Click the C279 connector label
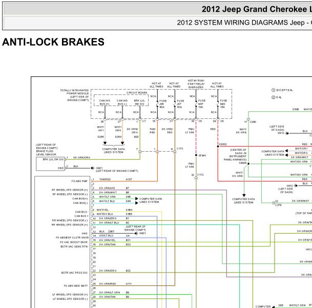This screenshot has height=308, width=312. (278, 204)
